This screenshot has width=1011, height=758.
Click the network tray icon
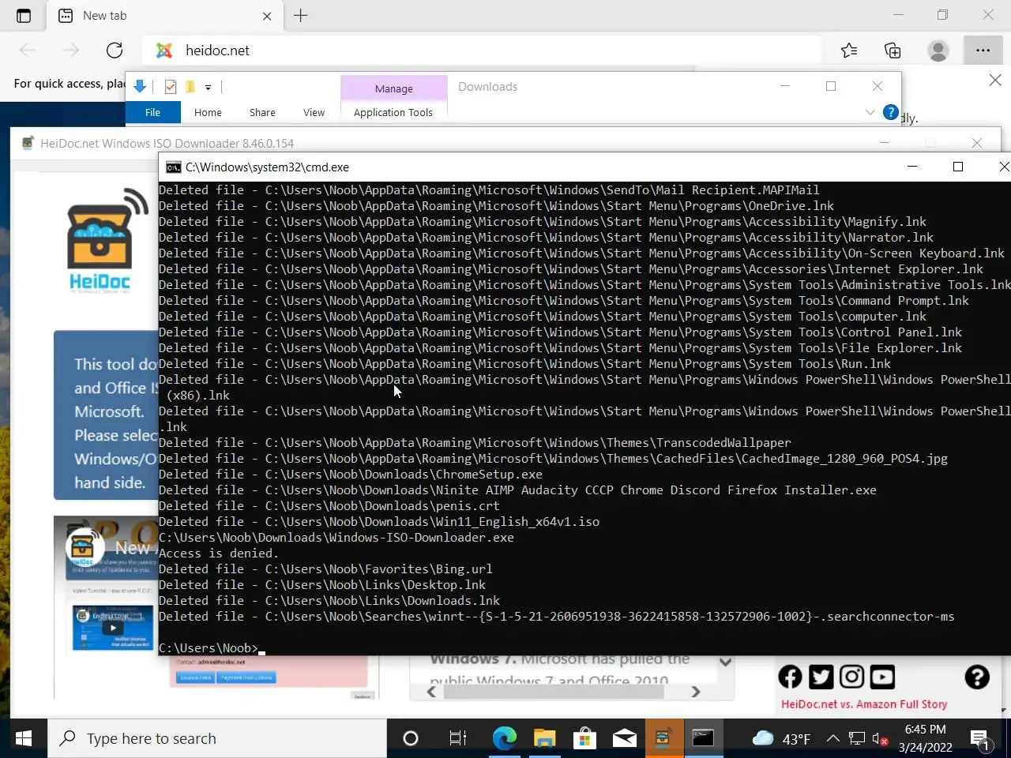857,739
